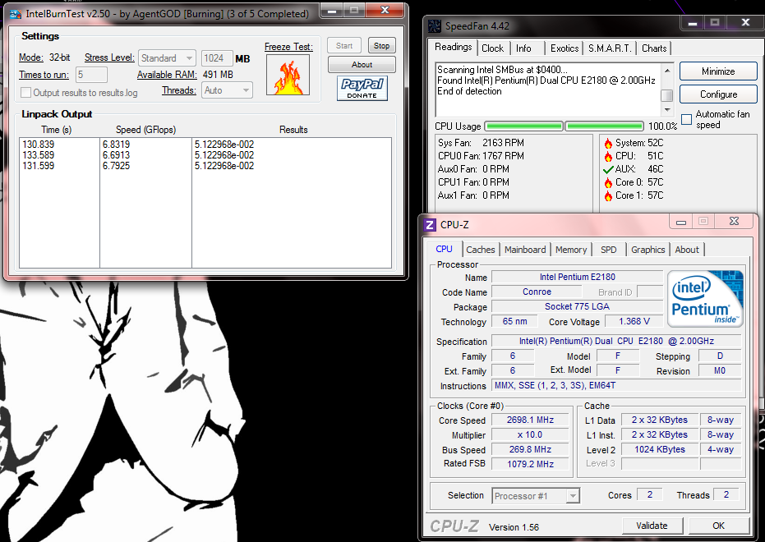
Task: Click the Rated FSB value 1079.2 MHz
Action: click(x=530, y=464)
